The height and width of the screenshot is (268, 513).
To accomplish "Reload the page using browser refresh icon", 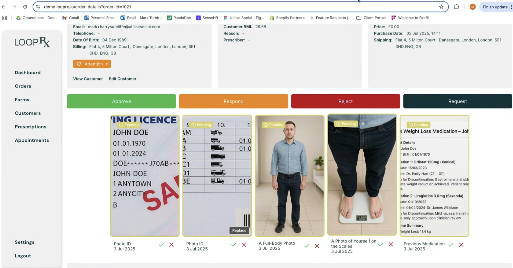I will [x=25, y=7].
